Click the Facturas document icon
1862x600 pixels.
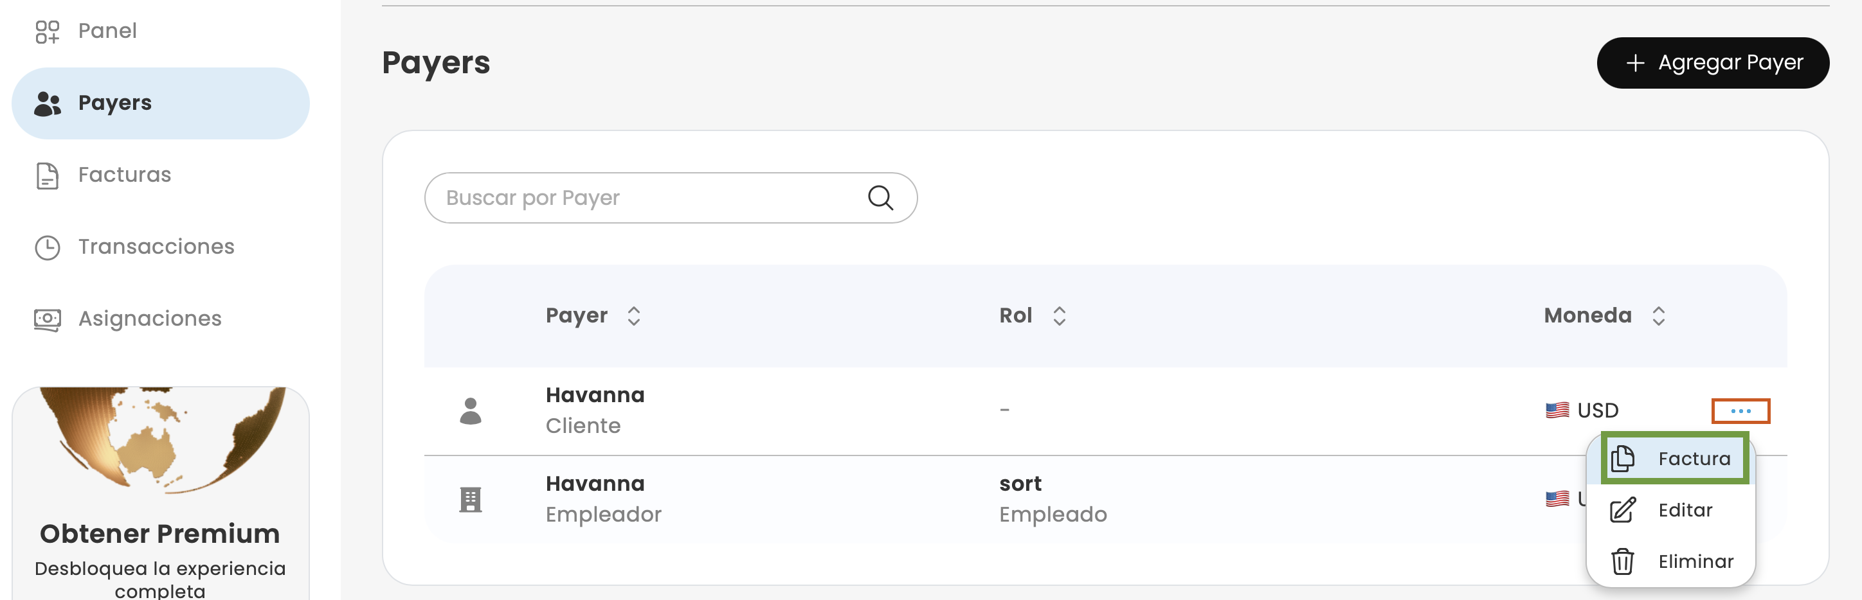click(47, 175)
